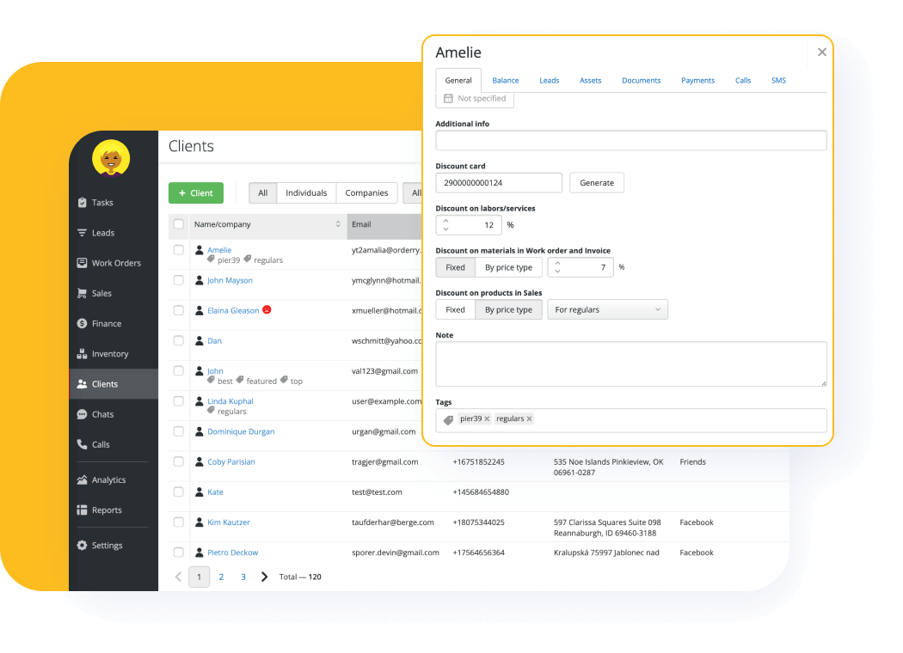This screenshot has height=653, width=903.
Task: Sort by Name/company column arrows
Action: tap(338, 224)
